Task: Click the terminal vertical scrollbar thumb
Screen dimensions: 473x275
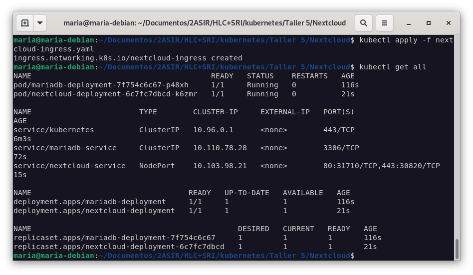Action: click(x=457, y=249)
